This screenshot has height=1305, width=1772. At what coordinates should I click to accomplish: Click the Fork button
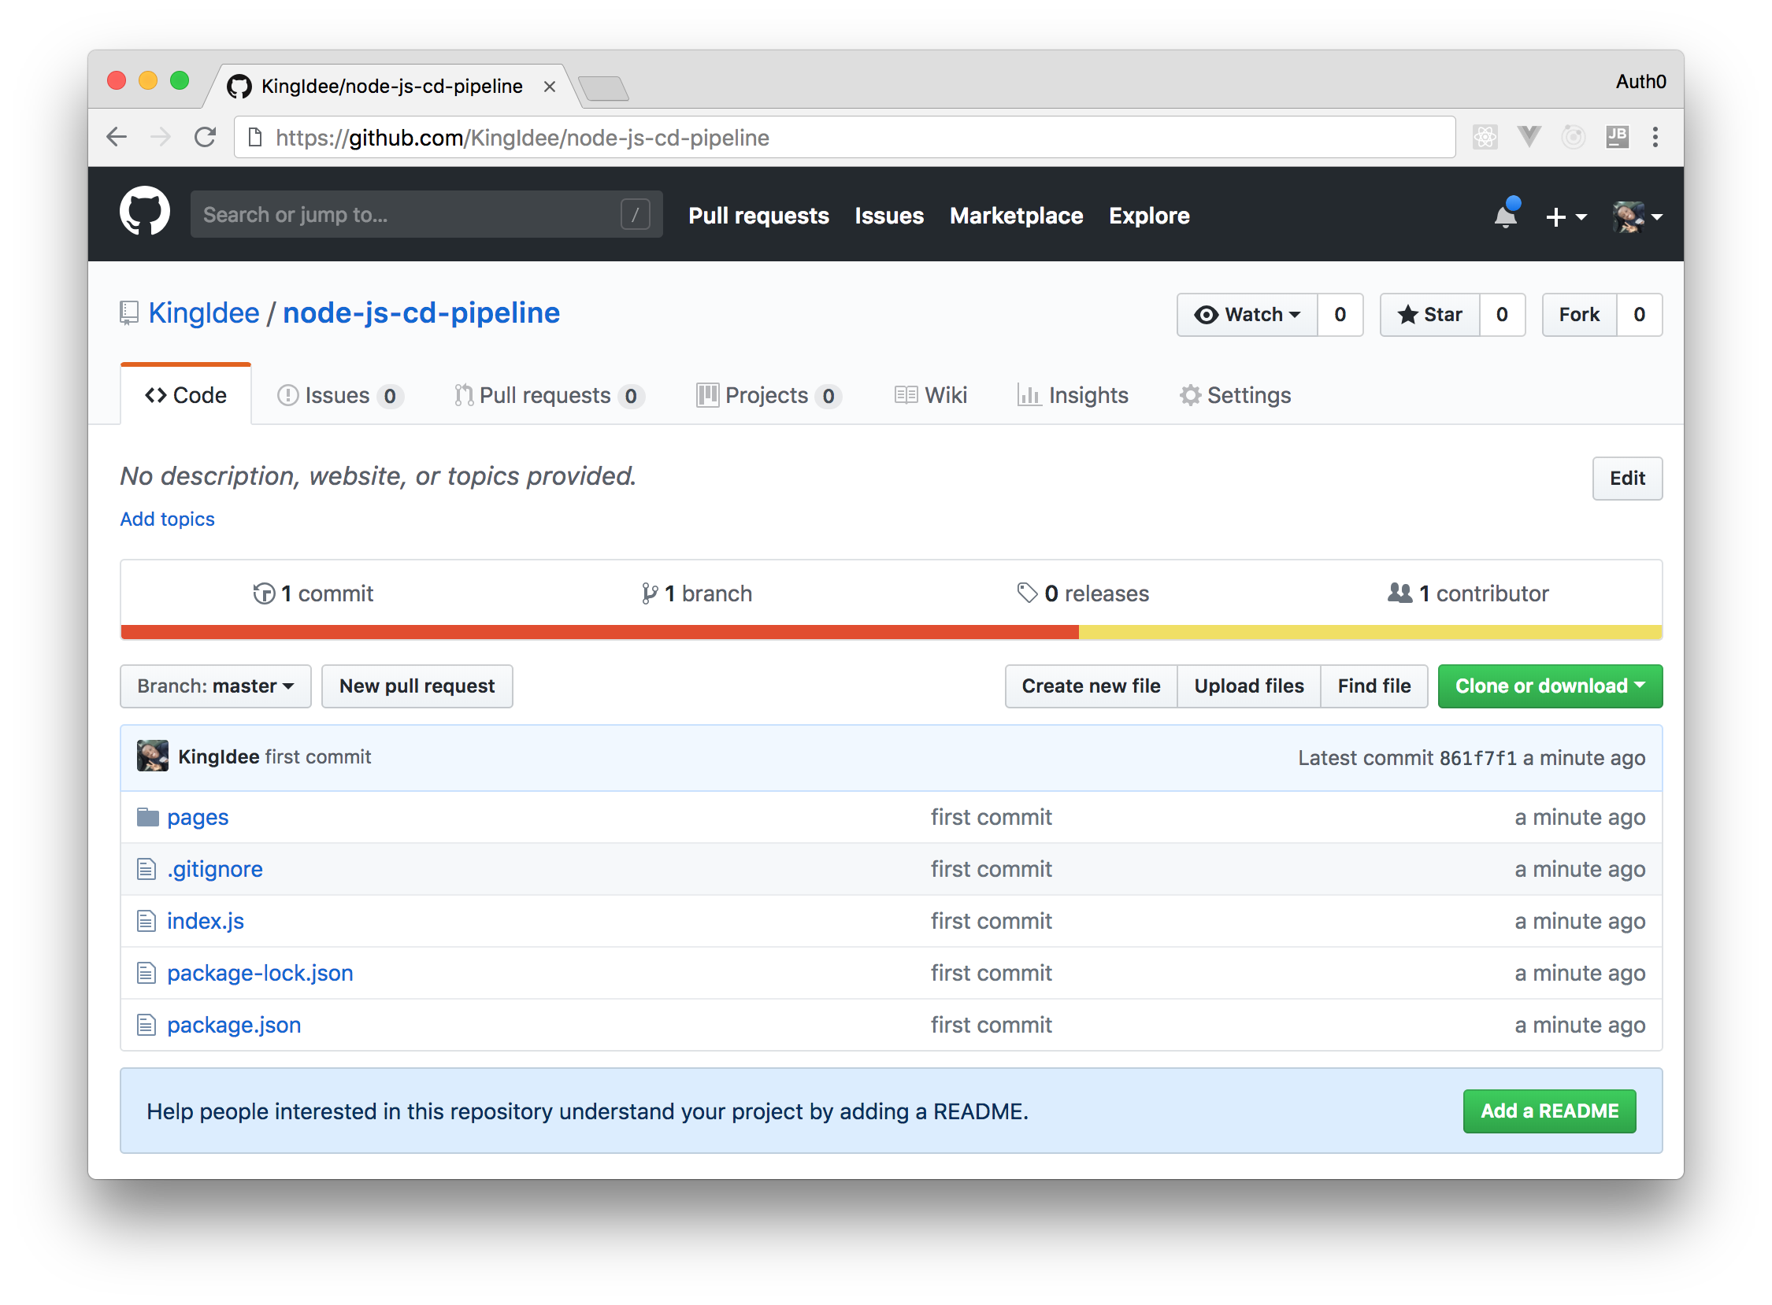pos(1579,314)
